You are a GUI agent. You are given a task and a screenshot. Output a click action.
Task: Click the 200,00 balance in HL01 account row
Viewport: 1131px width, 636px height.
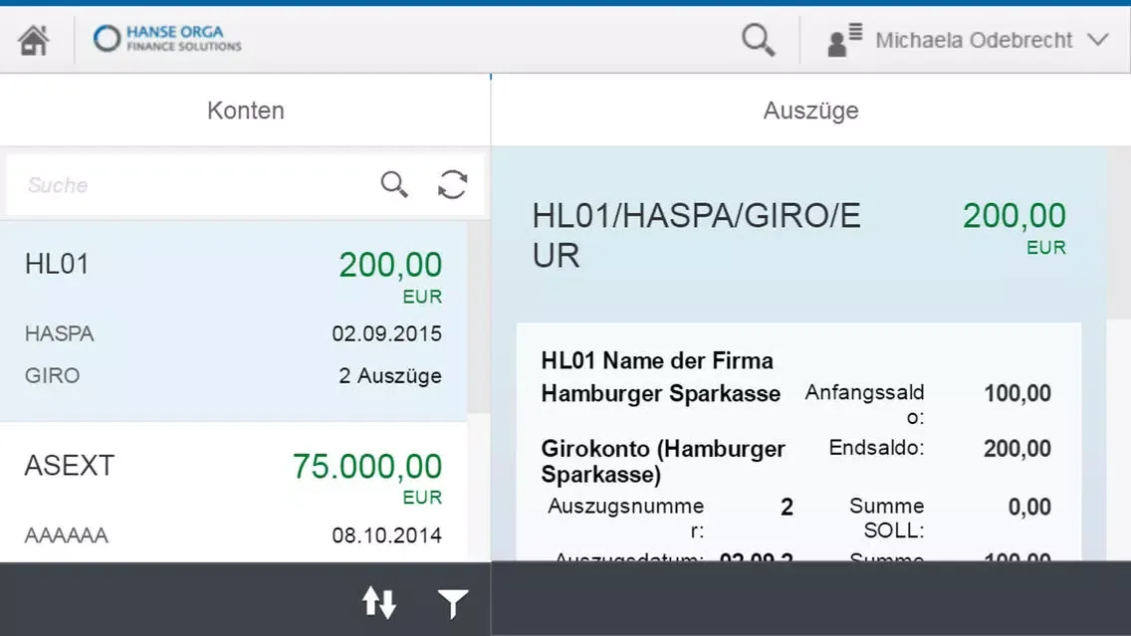click(x=390, y=265)
